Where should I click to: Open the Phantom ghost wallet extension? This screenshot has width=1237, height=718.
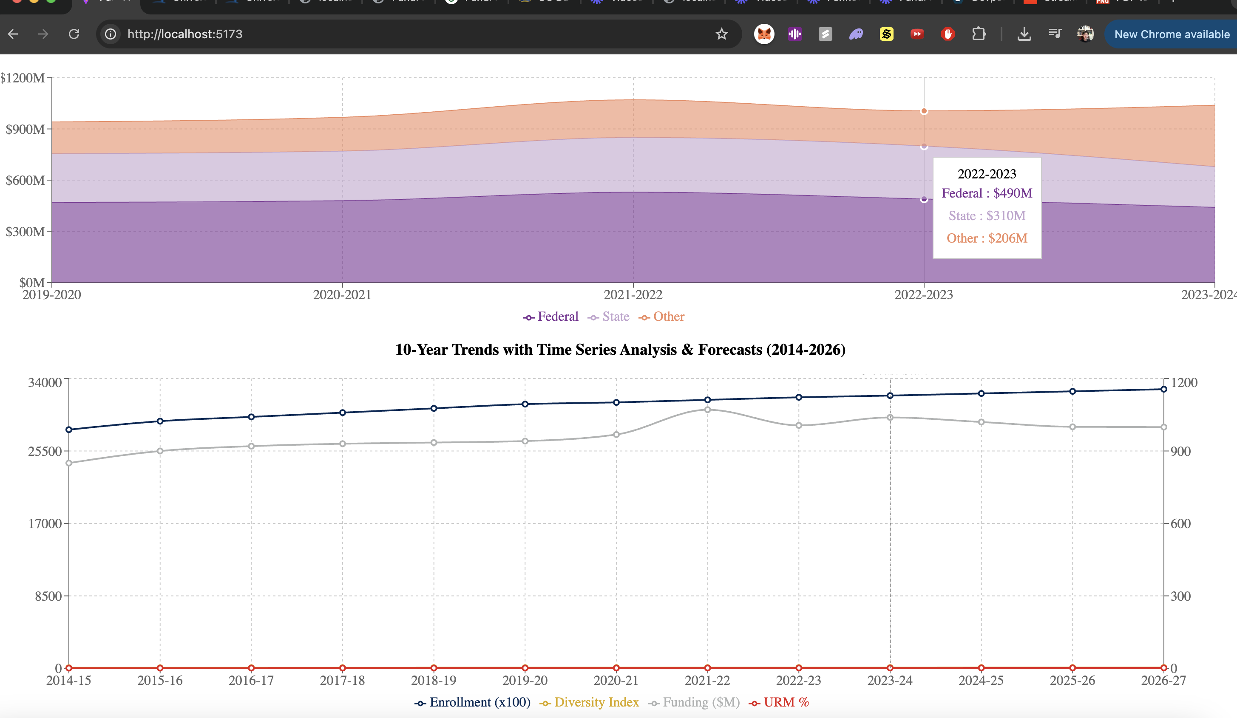(x=856, y=34)
